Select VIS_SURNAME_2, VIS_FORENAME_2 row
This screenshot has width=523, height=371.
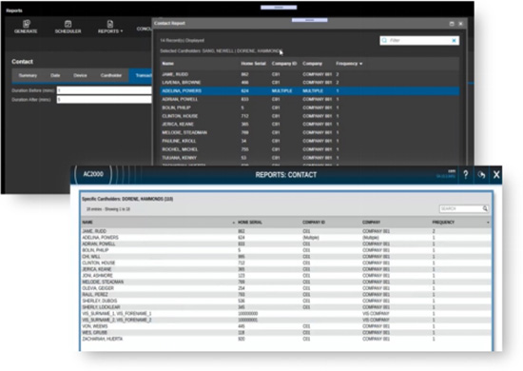[286, 320]
